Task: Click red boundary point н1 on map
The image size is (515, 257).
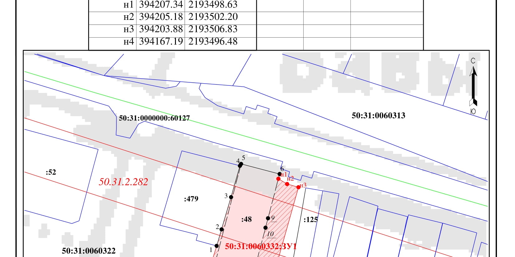Action: 278,179
